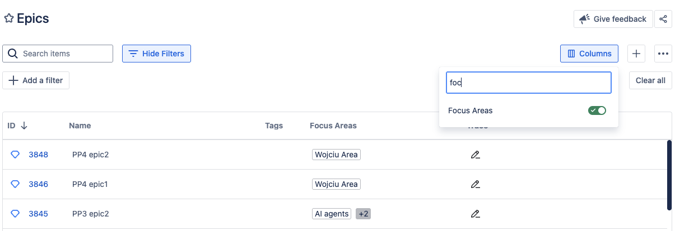Image resolution: width=689 pixels, height=231 pixels.
Task: Click the Give feedback button
Action: coord(613,19)
